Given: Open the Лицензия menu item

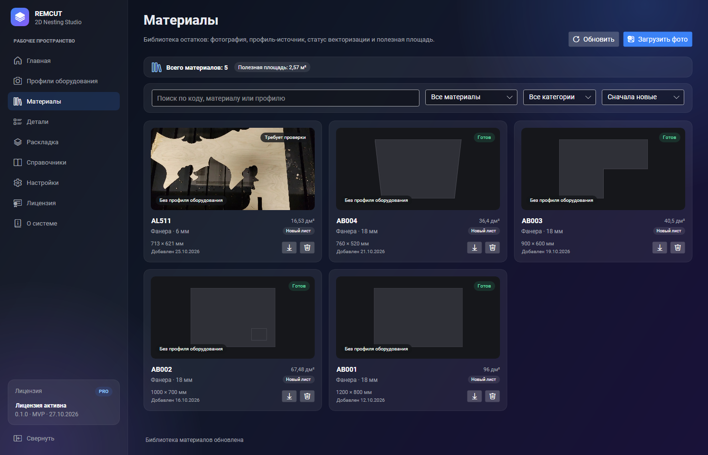Looking at the screenshot, I should pyautogui.click(x=64, y=203).
